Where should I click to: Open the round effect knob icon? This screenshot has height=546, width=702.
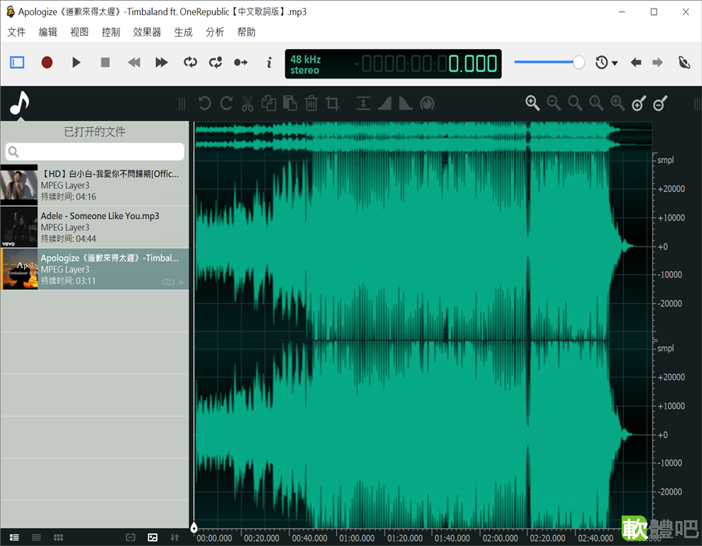(x=427, y=104)
